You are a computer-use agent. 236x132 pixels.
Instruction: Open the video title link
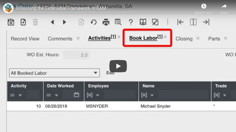(61, 8)
